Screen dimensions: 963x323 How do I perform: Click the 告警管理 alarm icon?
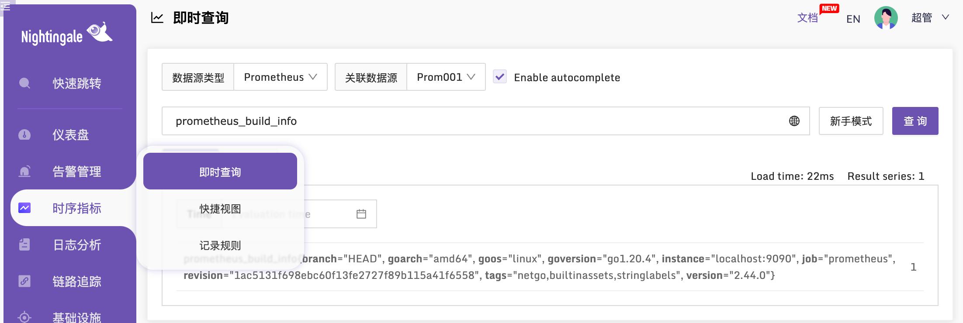point(24,172)
